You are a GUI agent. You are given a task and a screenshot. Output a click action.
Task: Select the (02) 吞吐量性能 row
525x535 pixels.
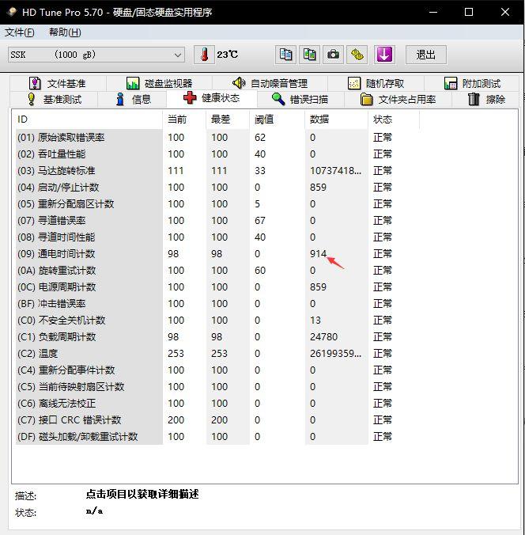[x=217, y=154]
